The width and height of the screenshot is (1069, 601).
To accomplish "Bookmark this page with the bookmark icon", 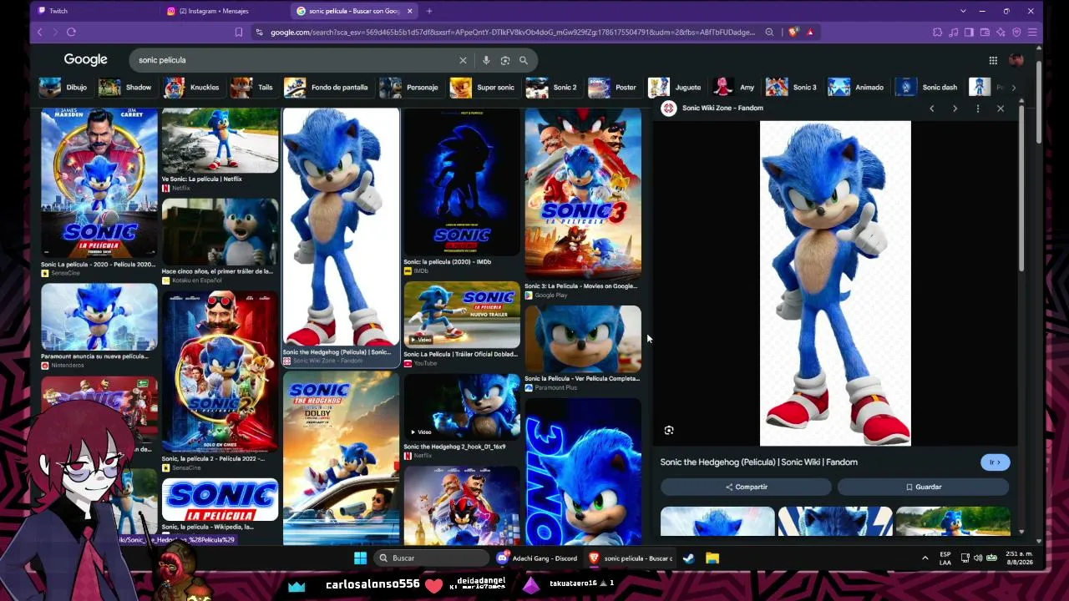I will point(239,33).
